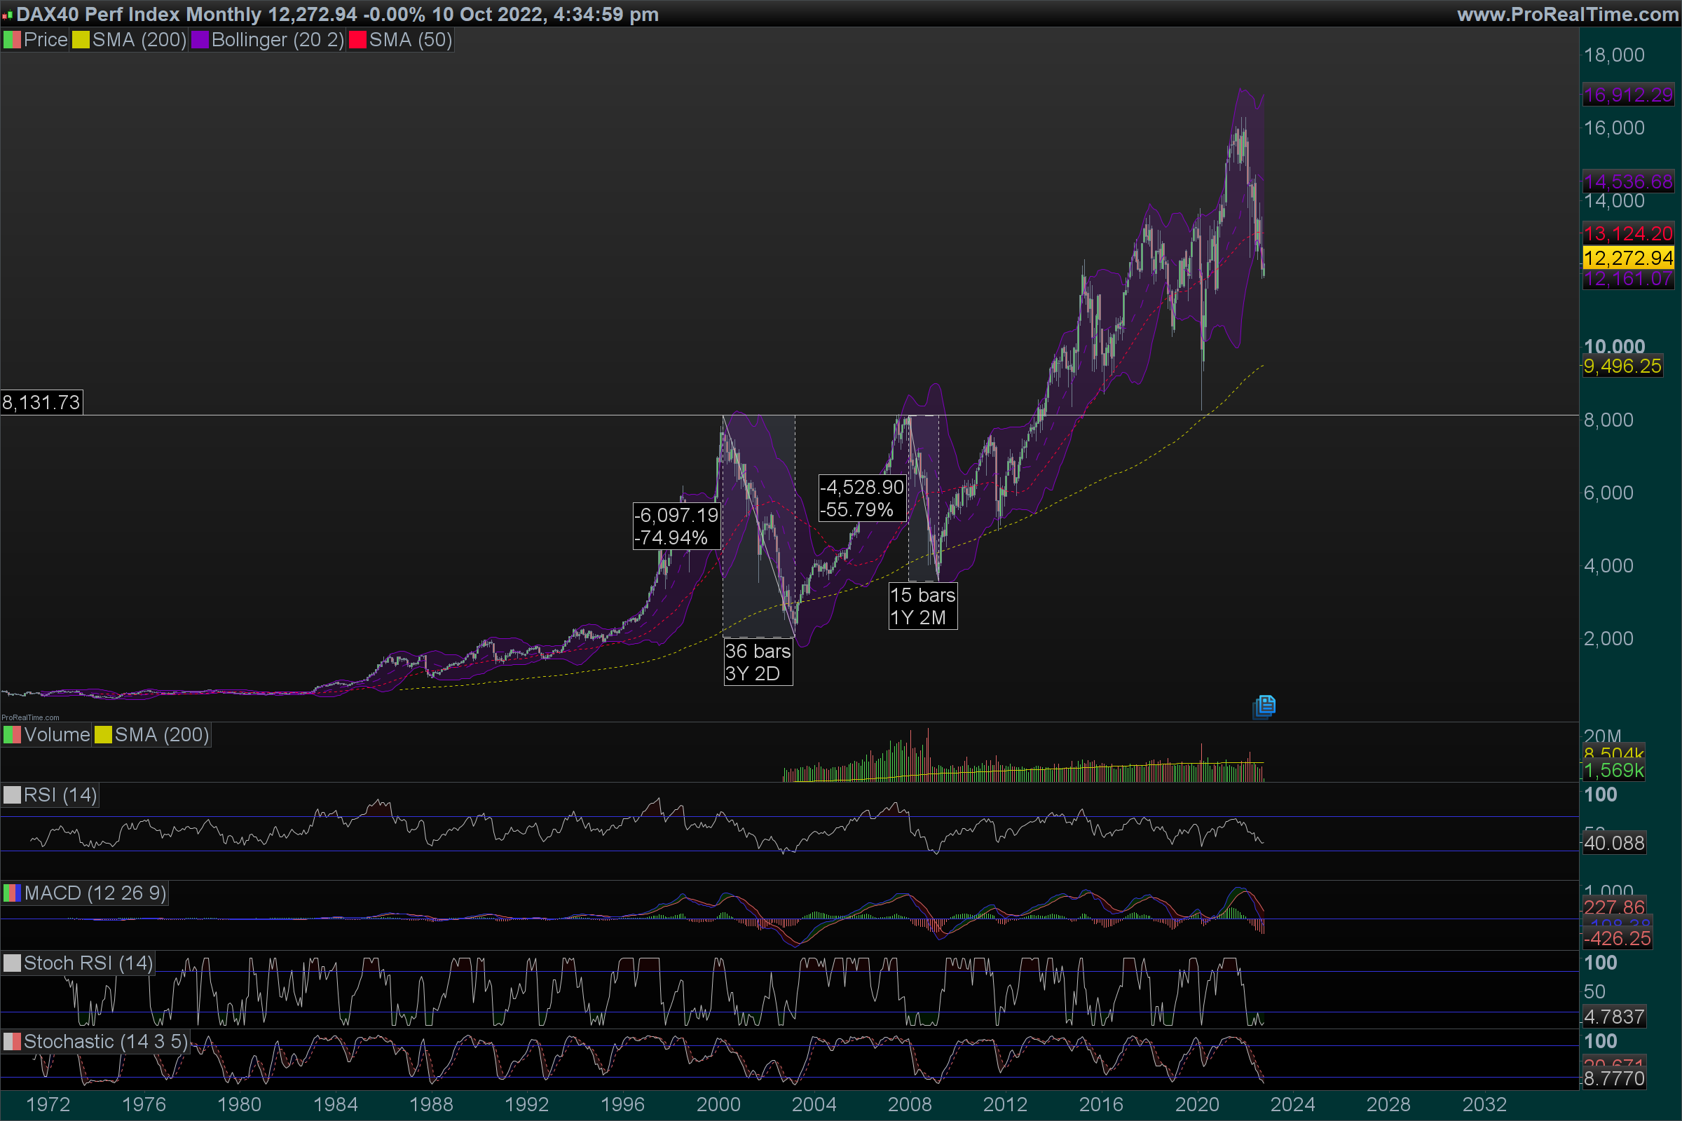Click the yellow swatch of price SMA (200)

[81, 40]
